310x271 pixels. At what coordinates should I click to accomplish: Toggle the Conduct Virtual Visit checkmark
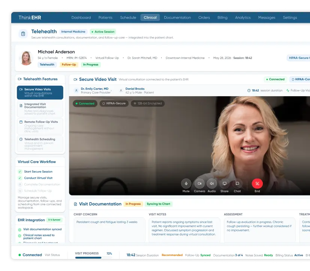(x=20, y=178)
